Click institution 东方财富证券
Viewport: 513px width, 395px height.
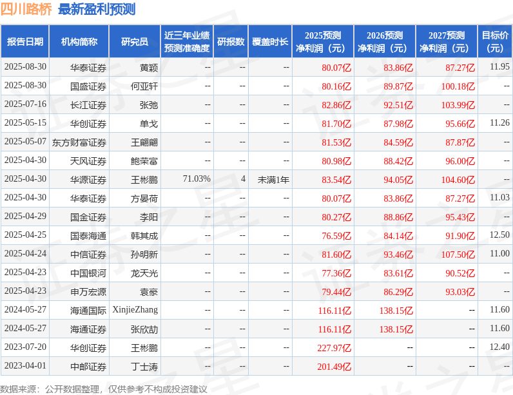click(79, 142)
